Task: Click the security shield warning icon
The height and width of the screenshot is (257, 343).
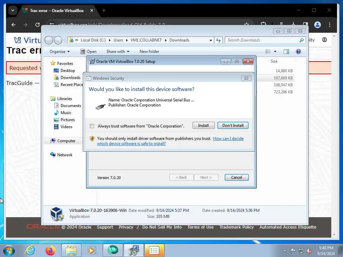Action: pos(92,139)
